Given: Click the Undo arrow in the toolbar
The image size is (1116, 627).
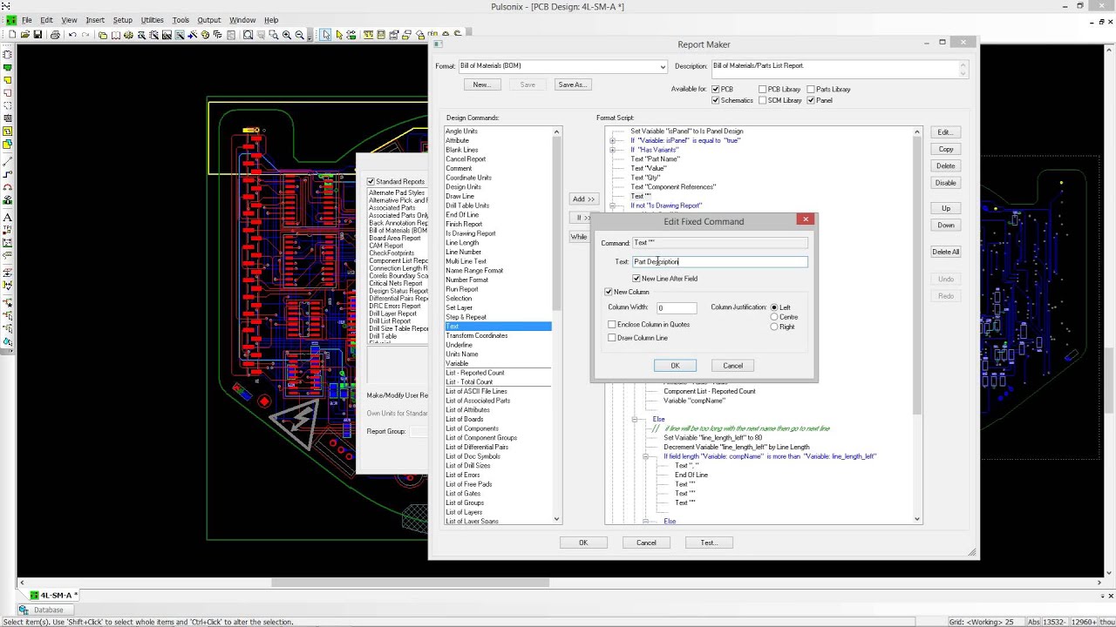Looking at the screenshot, I should click(72, 35).
